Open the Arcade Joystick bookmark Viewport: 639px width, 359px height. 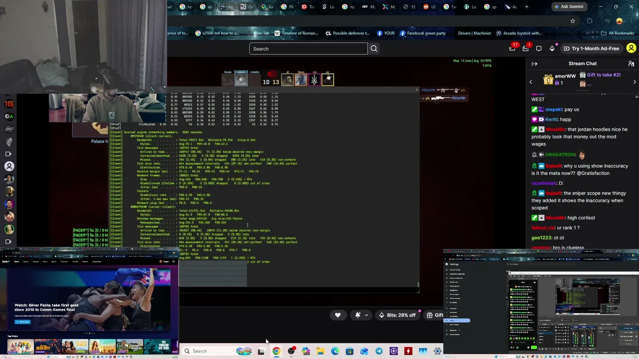[x=519, y=33]
